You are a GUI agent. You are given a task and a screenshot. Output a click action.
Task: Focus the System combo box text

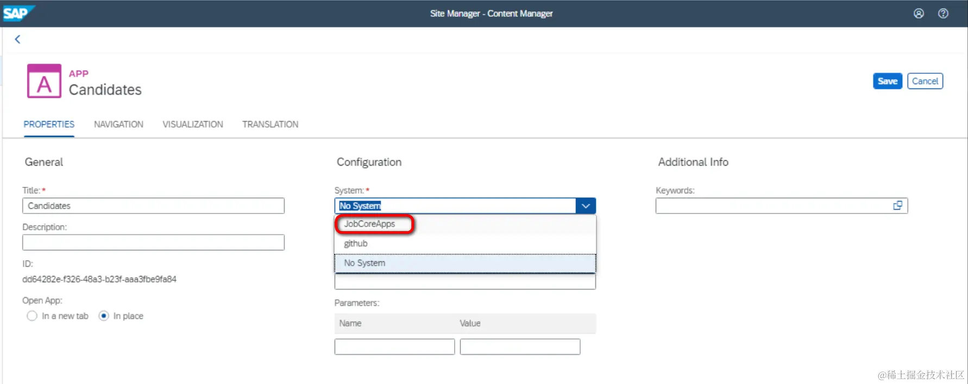click(x=455, y=206)
